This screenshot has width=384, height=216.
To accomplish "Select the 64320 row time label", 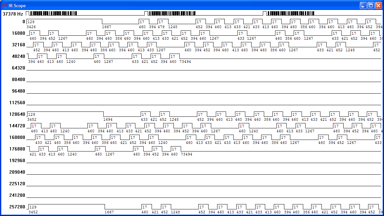I will (x=19, y=68).
